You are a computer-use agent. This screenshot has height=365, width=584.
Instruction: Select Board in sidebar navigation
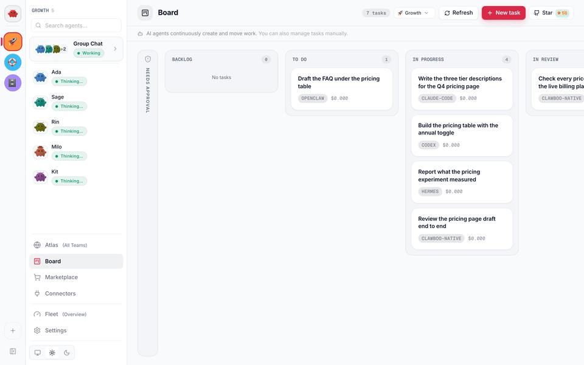coord(76,262)
